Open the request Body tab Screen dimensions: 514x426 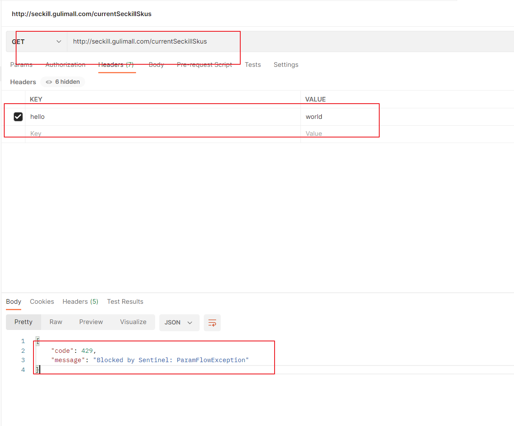pos(156,65)
